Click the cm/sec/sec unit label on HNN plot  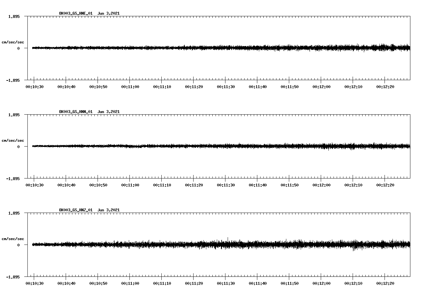[13, 140]
